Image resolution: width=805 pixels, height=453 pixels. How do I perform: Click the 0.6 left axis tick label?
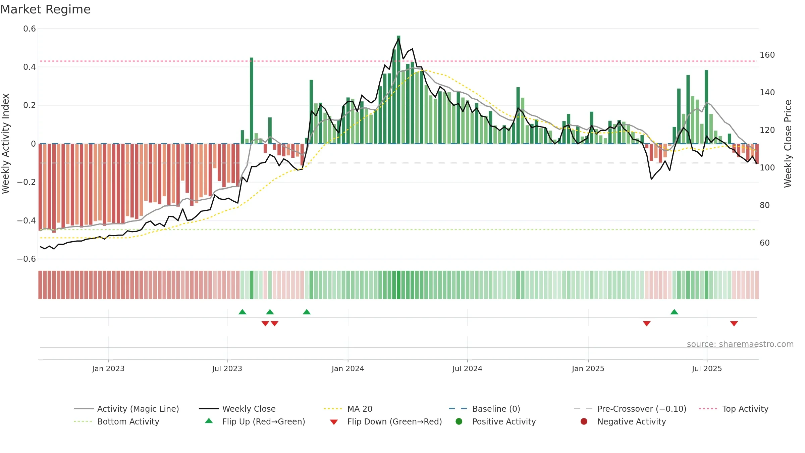tap(30, 29)
